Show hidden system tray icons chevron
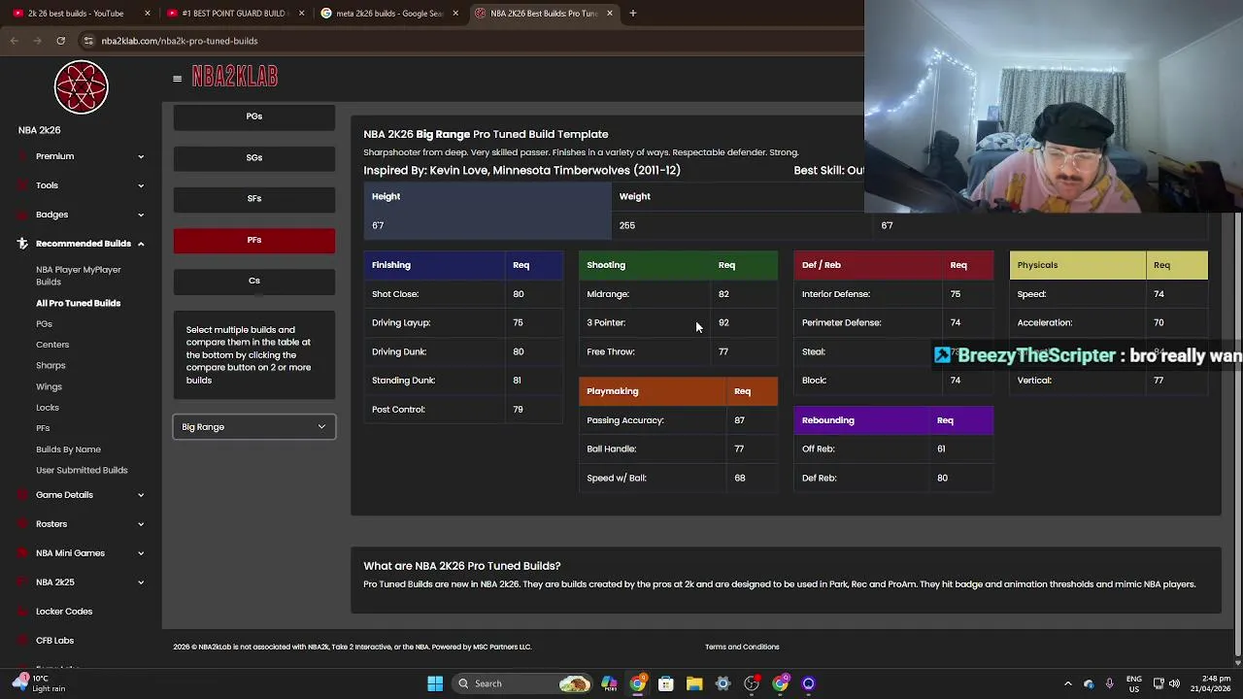 [1068, 683]
